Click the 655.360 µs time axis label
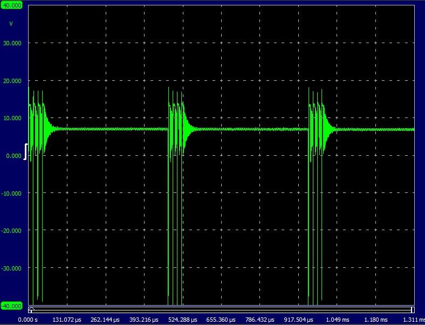The image size is (425, 325). click(x=221, y=320)
